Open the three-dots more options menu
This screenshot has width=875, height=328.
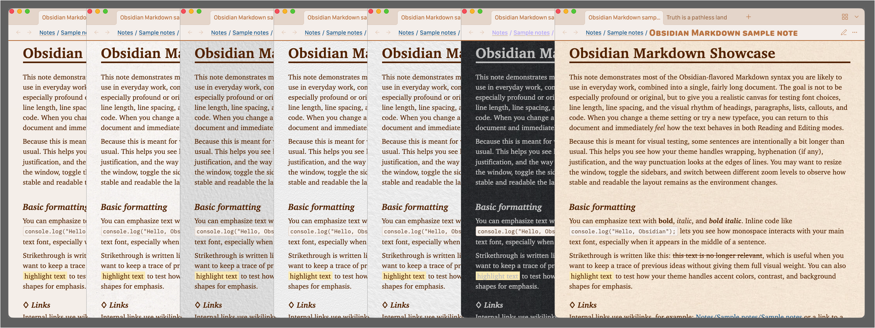855,32
